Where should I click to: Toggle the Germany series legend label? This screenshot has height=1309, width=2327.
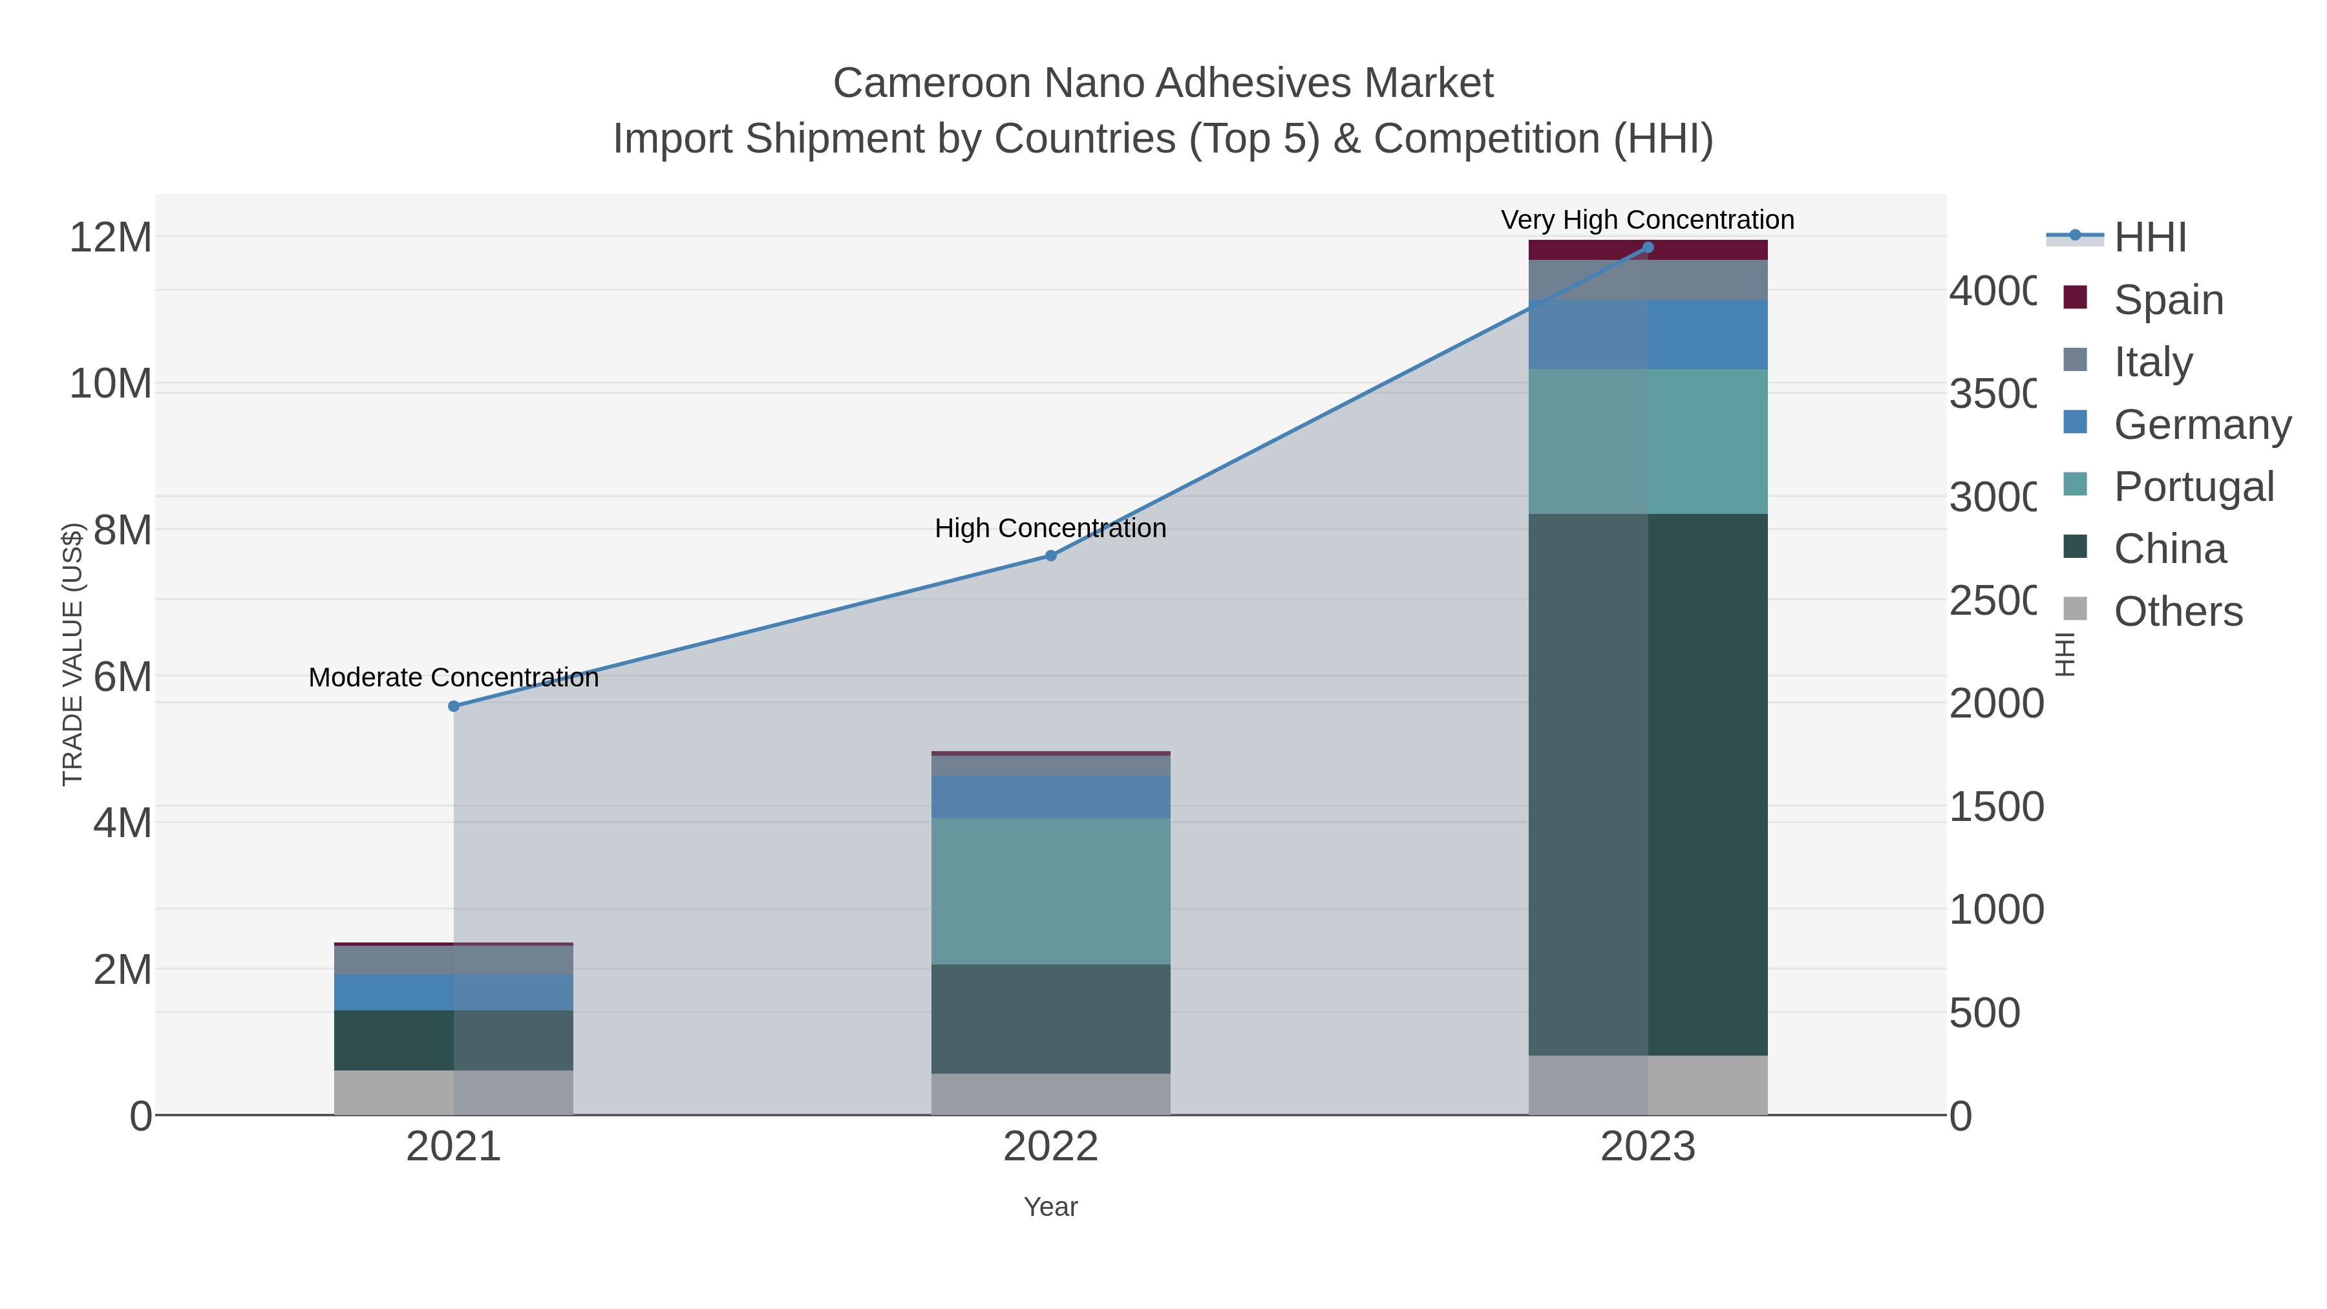click(x=2204, y=425)
